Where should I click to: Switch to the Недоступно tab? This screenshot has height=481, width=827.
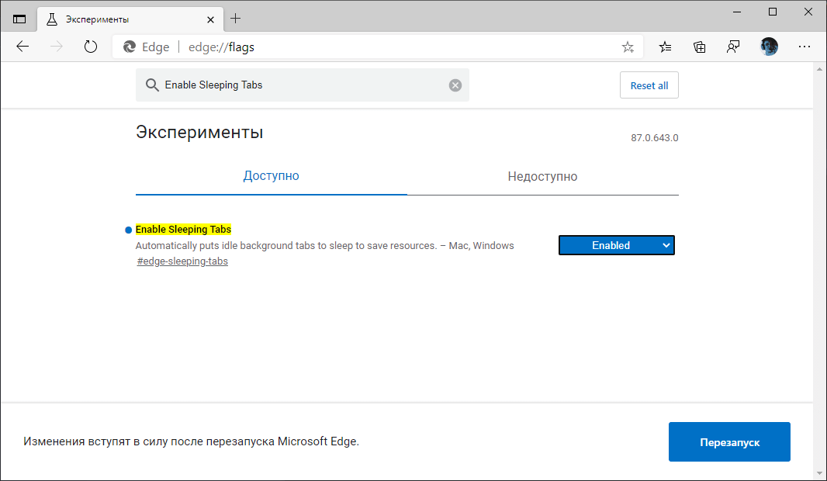coord(542,176)
